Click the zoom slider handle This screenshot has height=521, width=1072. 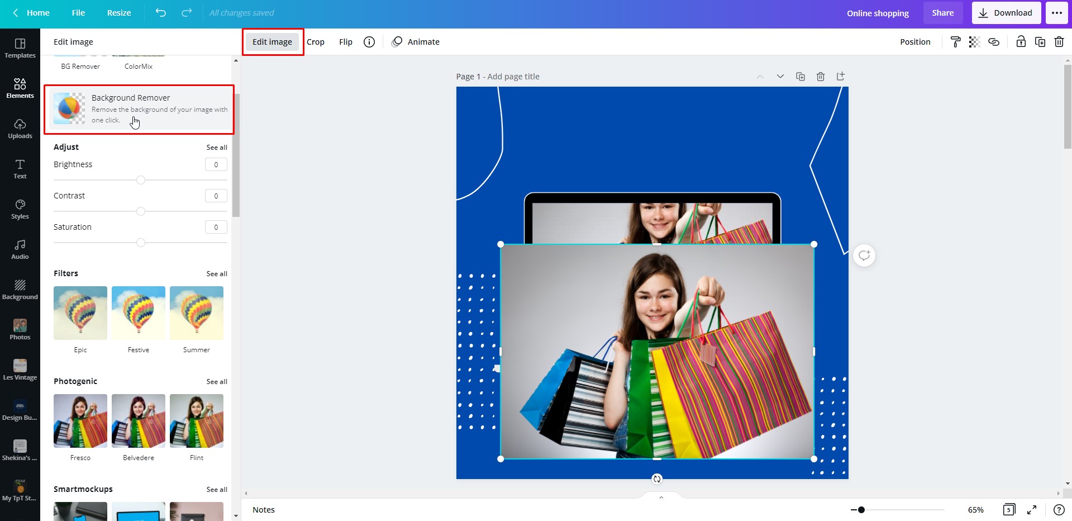click(861, 510)
